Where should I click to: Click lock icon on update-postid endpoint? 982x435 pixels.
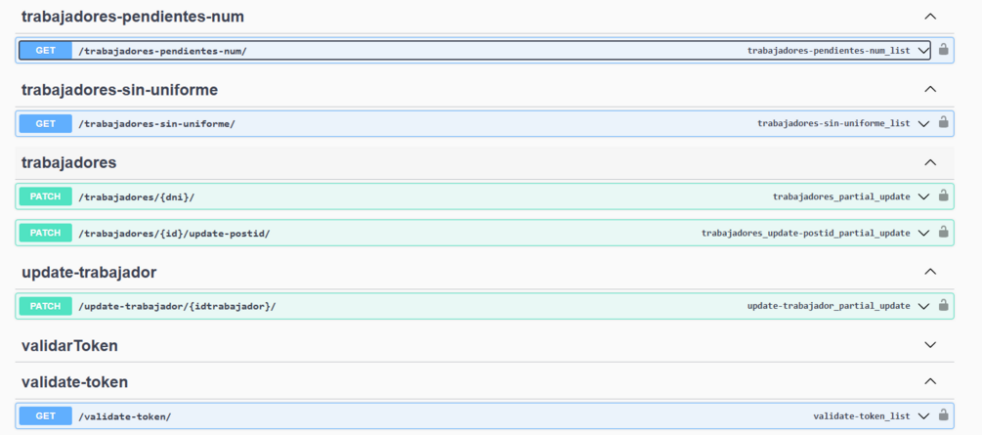pyautogui.click(x=943, y=232)
